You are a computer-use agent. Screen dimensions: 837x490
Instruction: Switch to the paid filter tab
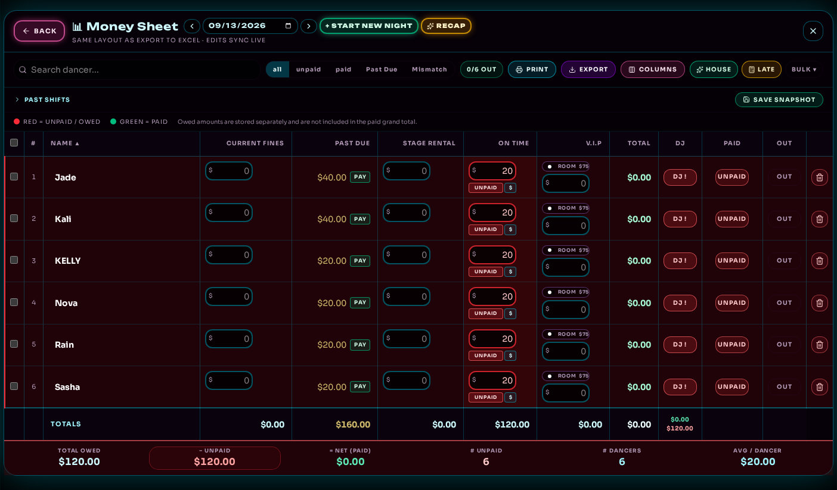343,70
